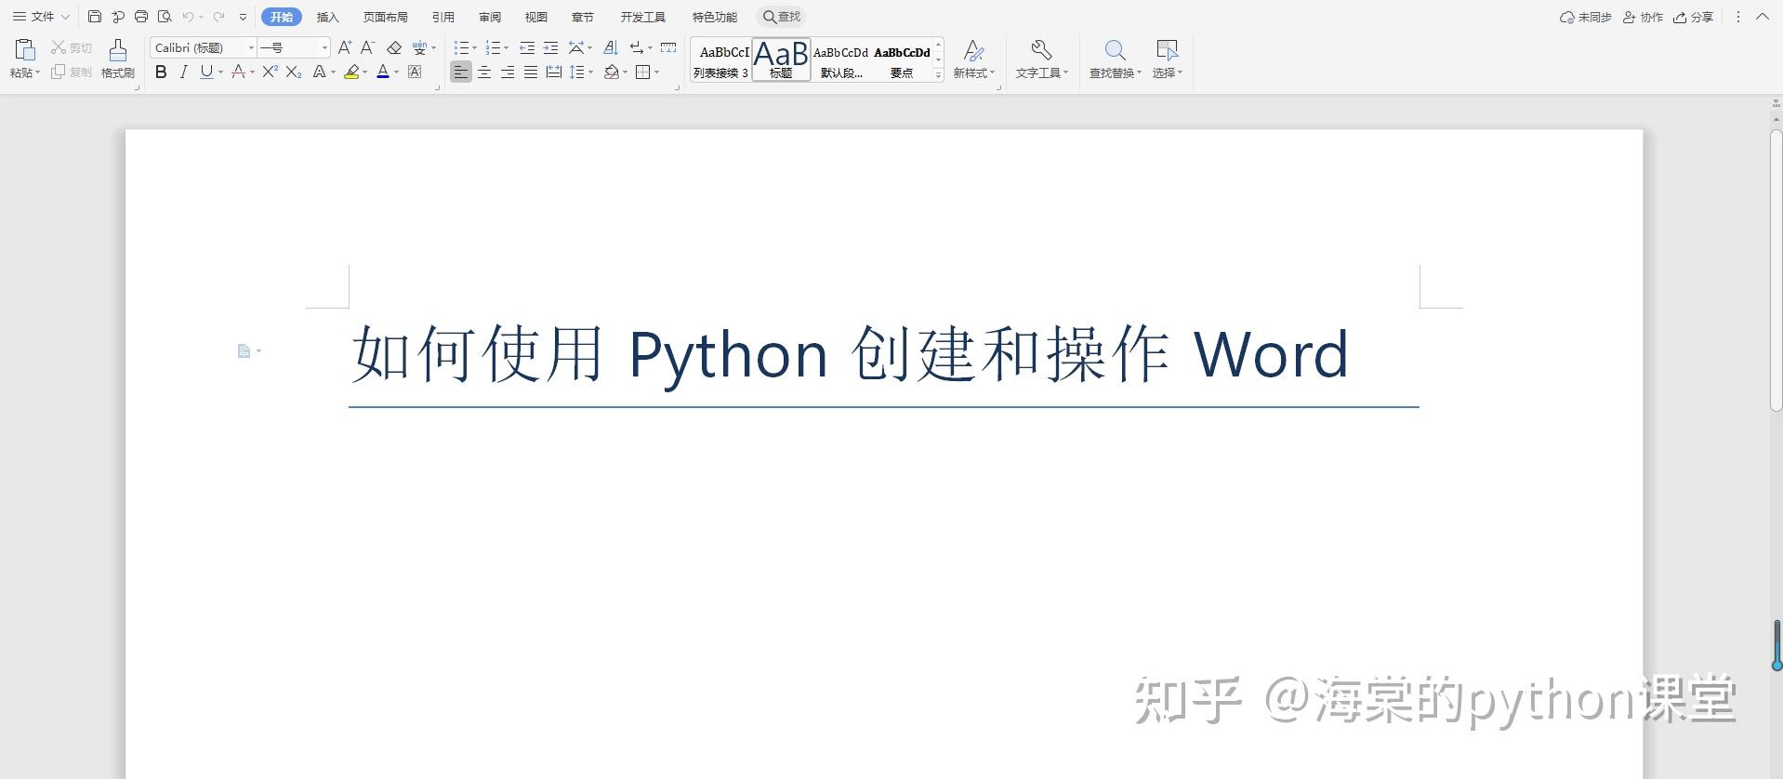Expand the line spacing dropdown

click(x=591, y=72)
